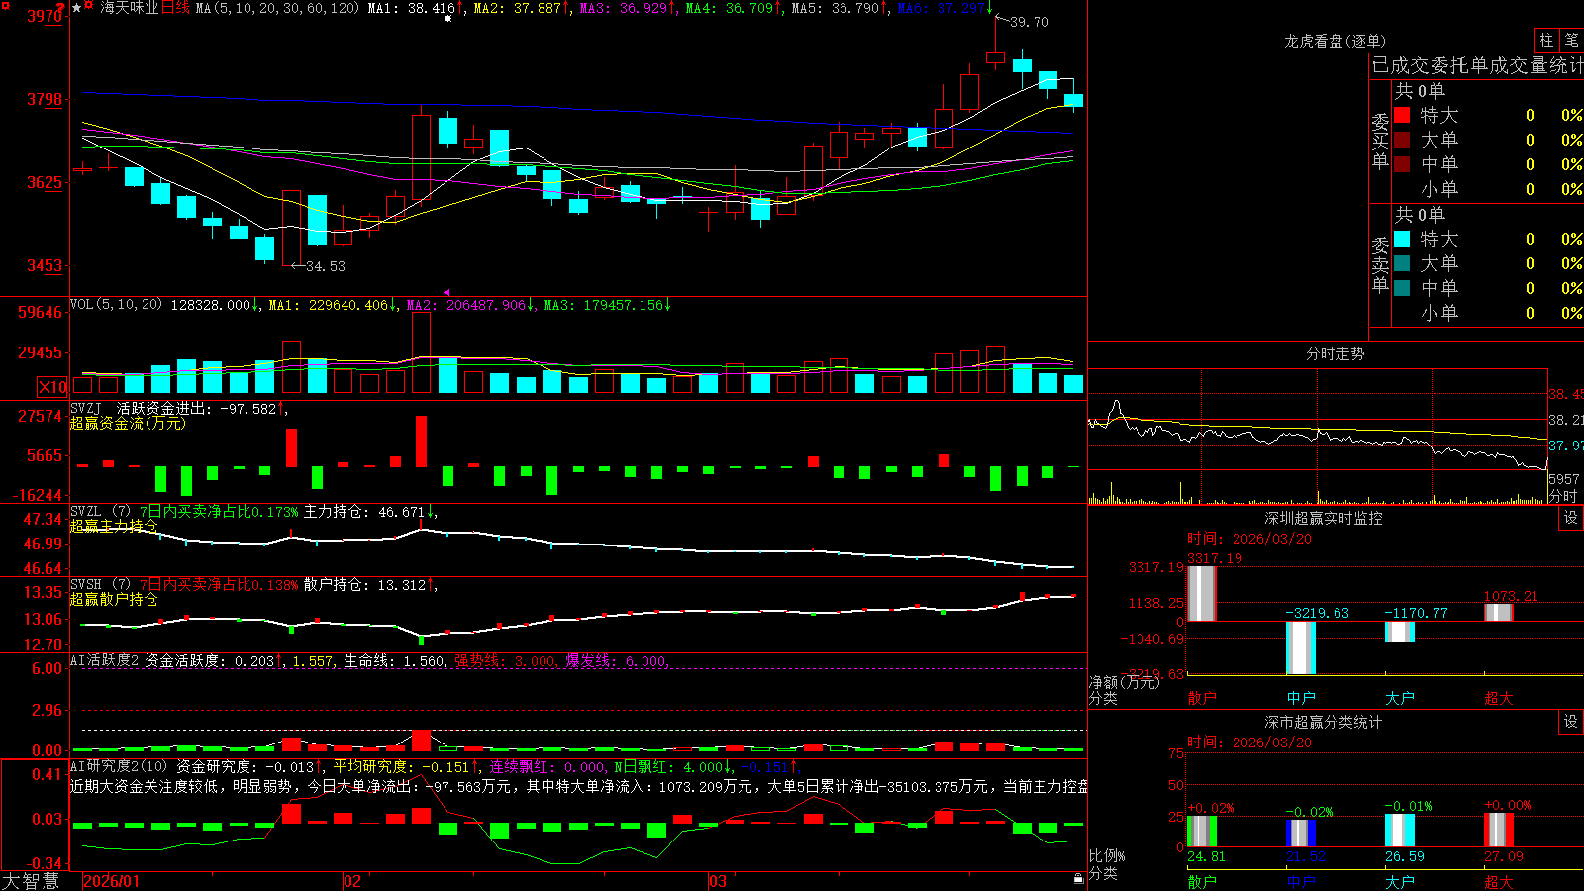Click the AI活跃度2 indicator title
The width and height of the screenshot is (1584, 891).
pos(105,660)
